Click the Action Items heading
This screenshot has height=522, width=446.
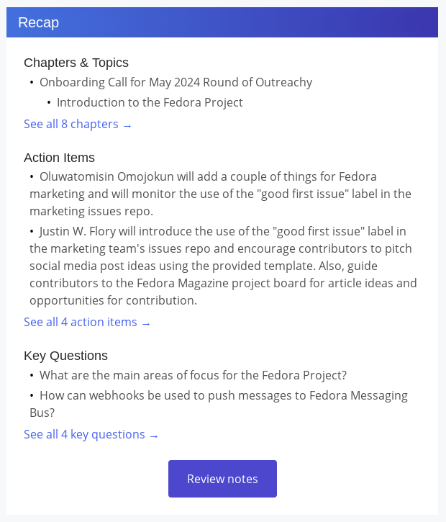click(59, 158)
